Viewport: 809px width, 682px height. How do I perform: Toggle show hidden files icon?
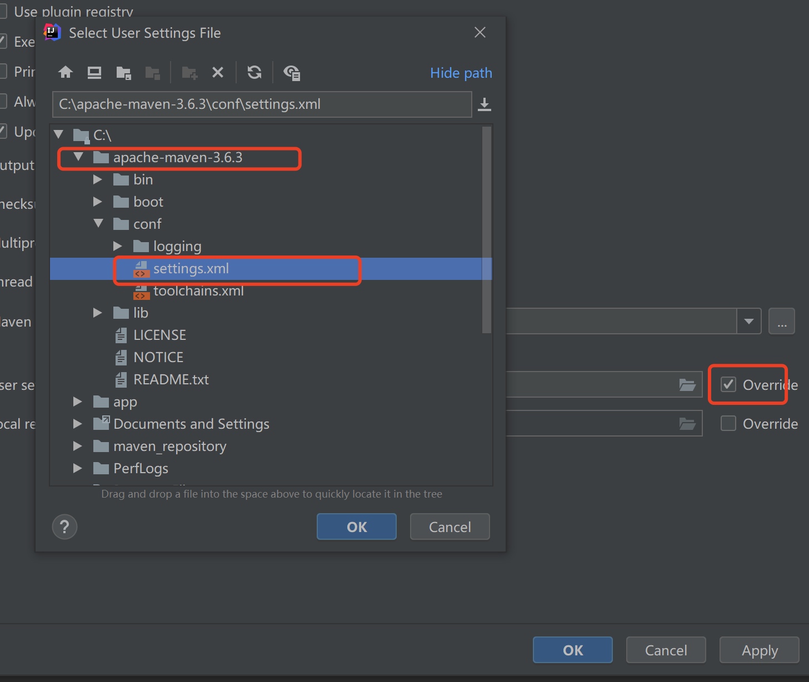tap(292, 73)
